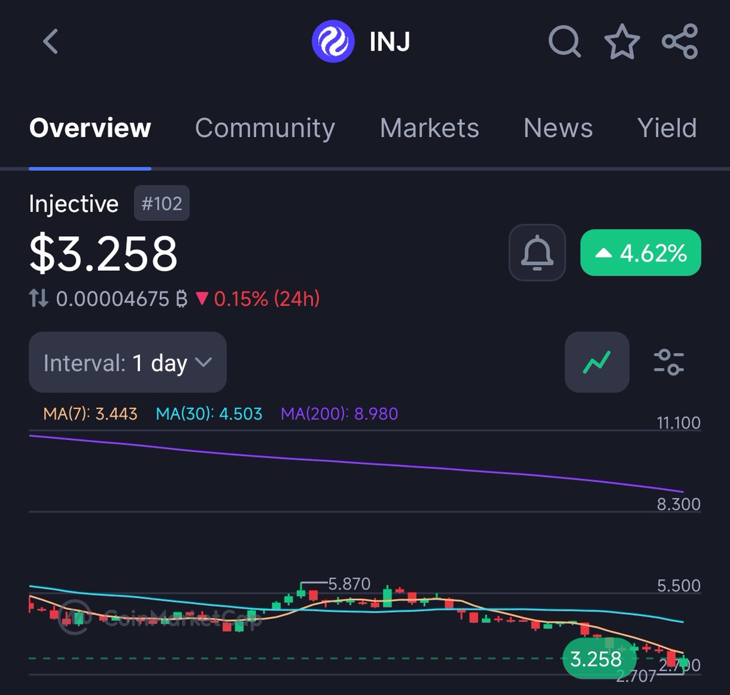Go to the Yield tab
The image size is (730, 695).
(667, 128)
